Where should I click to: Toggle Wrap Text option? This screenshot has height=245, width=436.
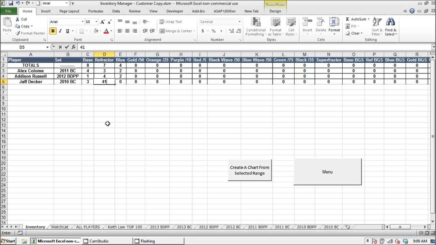(171, 22)
